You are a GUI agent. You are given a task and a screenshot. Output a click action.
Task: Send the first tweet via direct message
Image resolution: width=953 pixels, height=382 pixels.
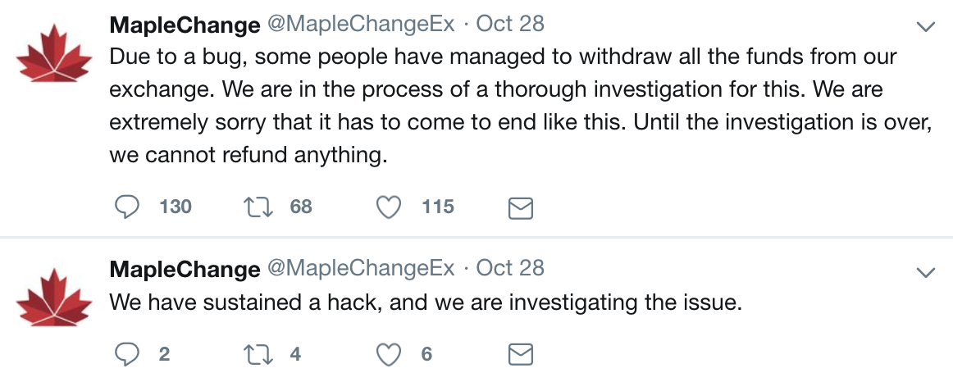pyautogui.click(x=521, y=207)
